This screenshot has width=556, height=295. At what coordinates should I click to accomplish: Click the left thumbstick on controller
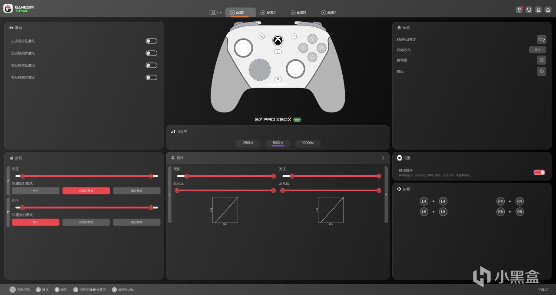[243, 47]
